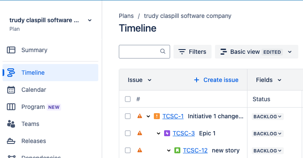Click the warning icon for TCSC-1
303x158 pixels.
[139, 116]
